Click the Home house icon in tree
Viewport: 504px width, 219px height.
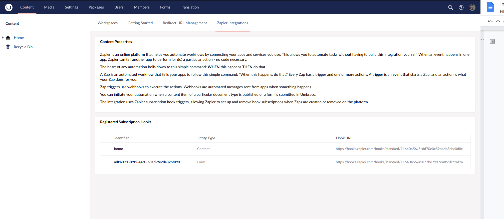pyautogui.click(x=8, y=38)
